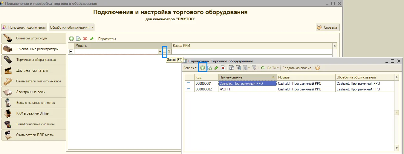
Task: Open Справка help button
Action: pyautogui.click(x=328, y=27)
